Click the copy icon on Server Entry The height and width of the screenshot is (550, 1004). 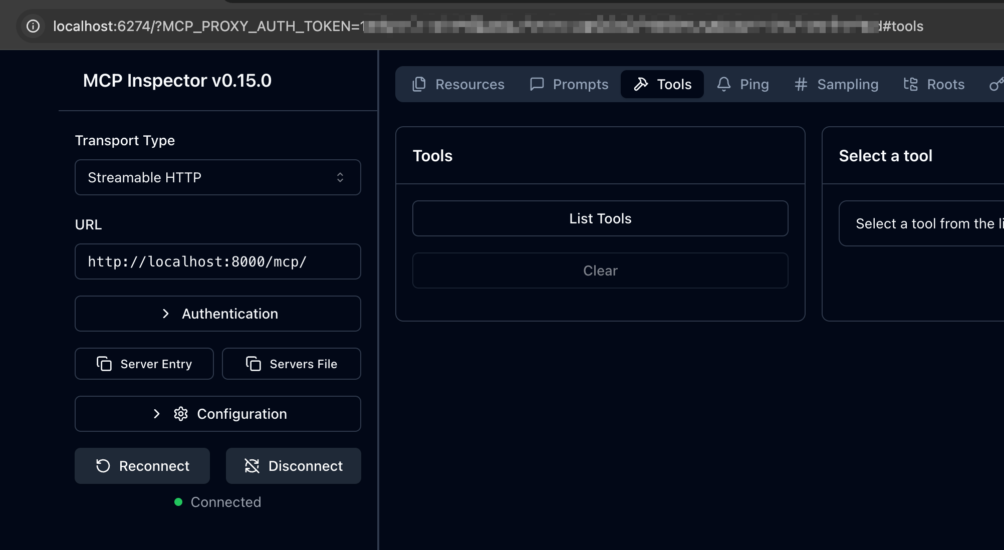click(104, 364)
